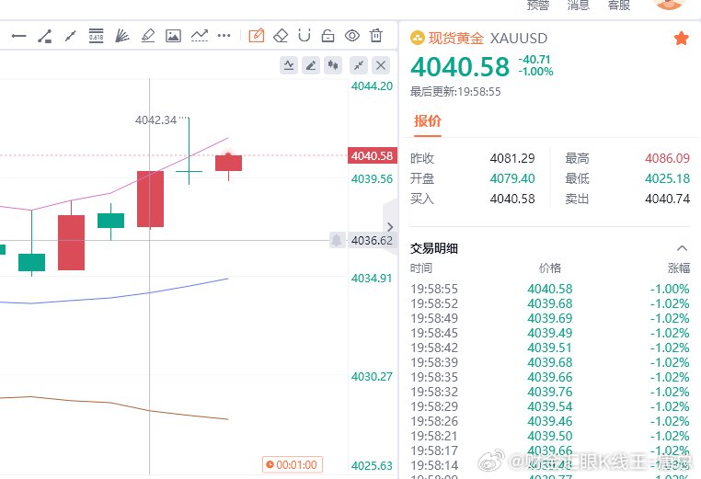701x479 pixels.
Task: Click the 价格 column header
Action: [x=550, y=268]
